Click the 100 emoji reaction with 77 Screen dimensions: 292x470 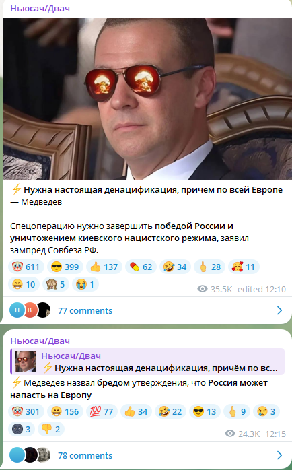coord(102,411)
